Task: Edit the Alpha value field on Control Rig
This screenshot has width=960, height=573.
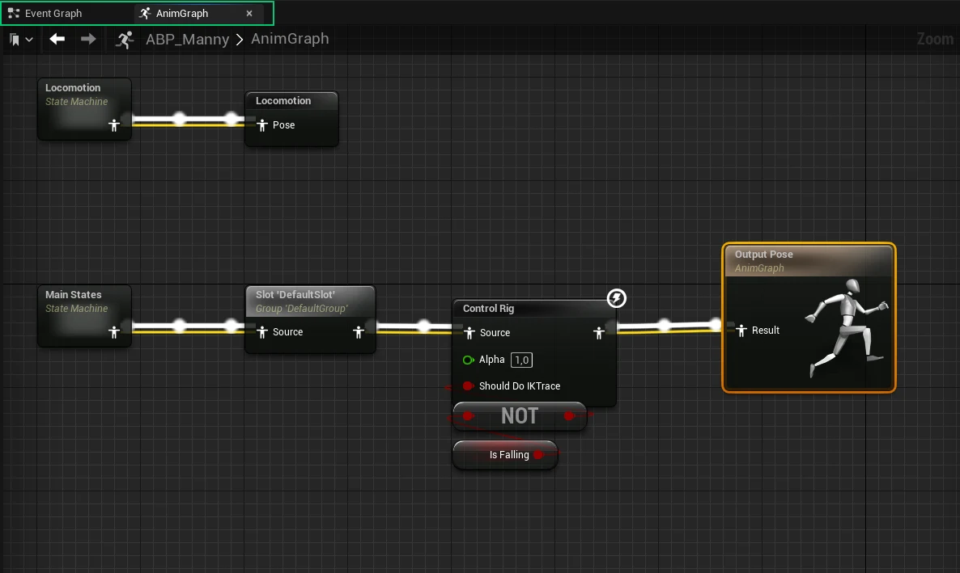Action: tap(521, 360)
